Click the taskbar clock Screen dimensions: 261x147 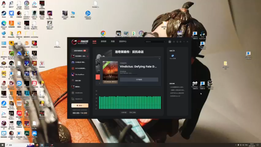252,145
